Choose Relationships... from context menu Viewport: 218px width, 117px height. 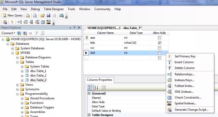coord(190,74)
